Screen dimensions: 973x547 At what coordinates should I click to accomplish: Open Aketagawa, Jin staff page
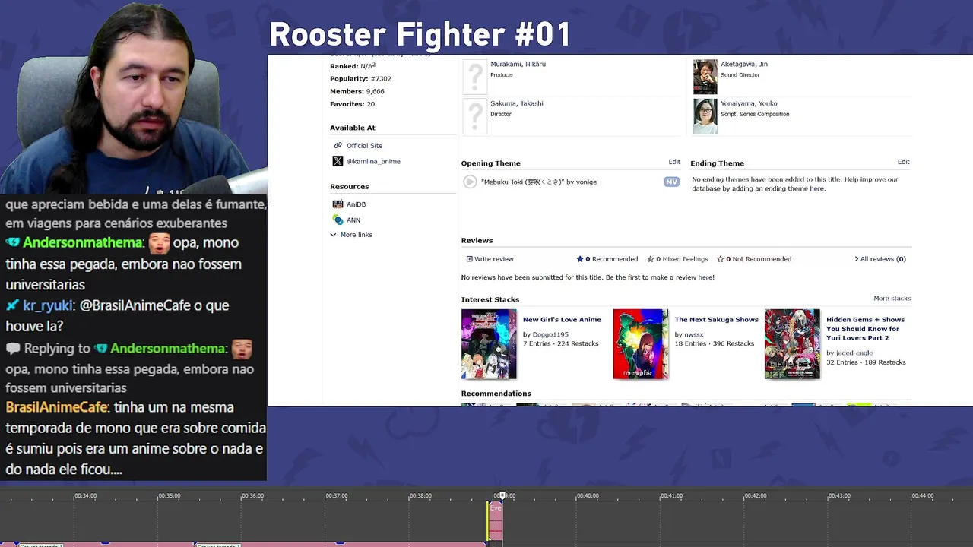(x=744, y=65)
